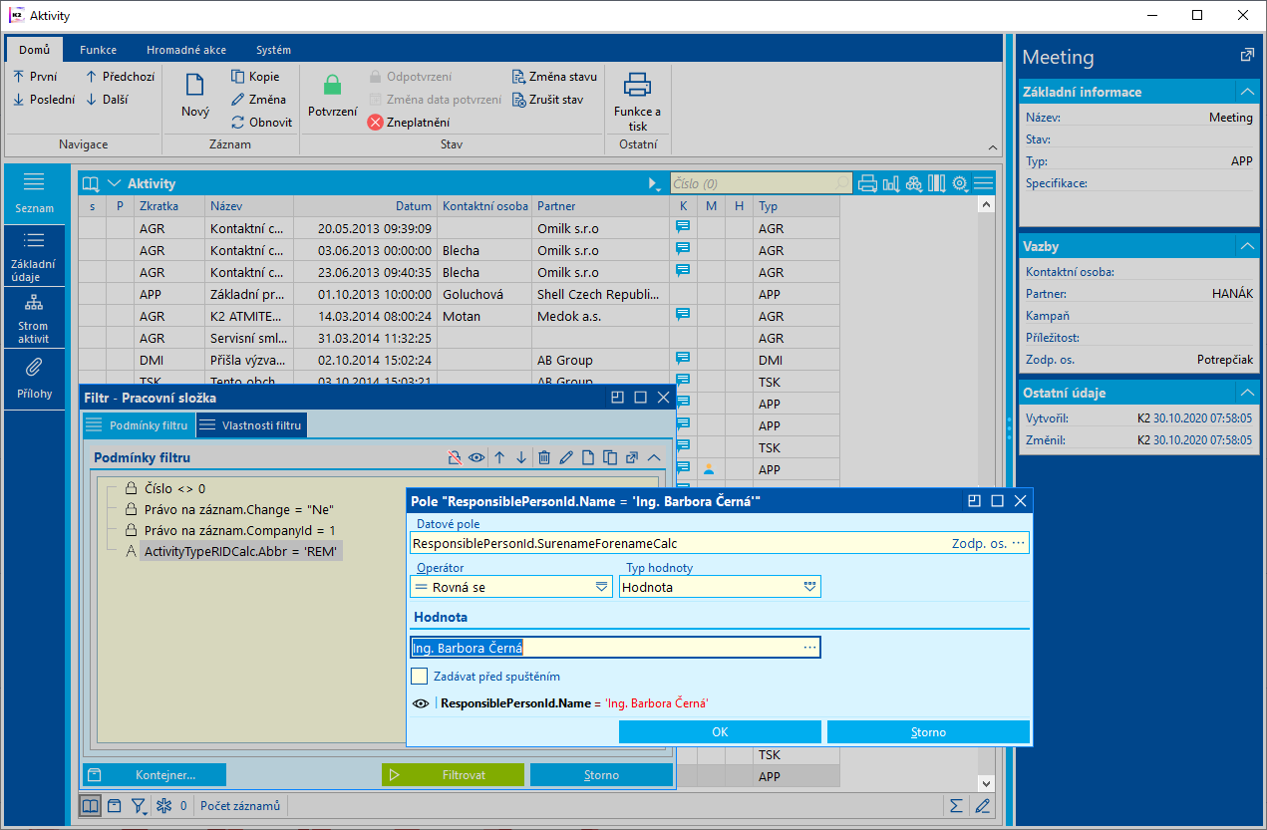Click delete trash icon in Podmínky filtru
The height and width of the screenshot is (830, 1267).
[x=544, y=457]
